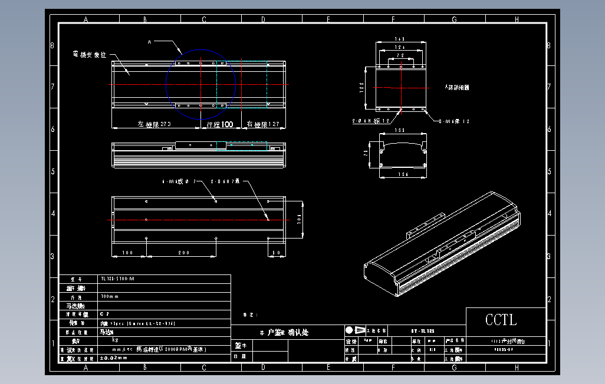This screenshot has height=384, width=605.
Task: Click the 72 dimension in detail view
Action: (400, 55)
